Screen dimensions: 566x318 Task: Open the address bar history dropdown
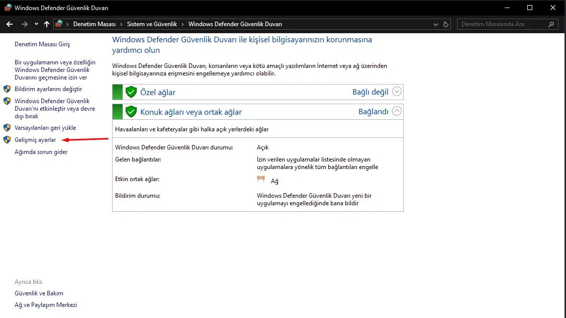[436, 24]
